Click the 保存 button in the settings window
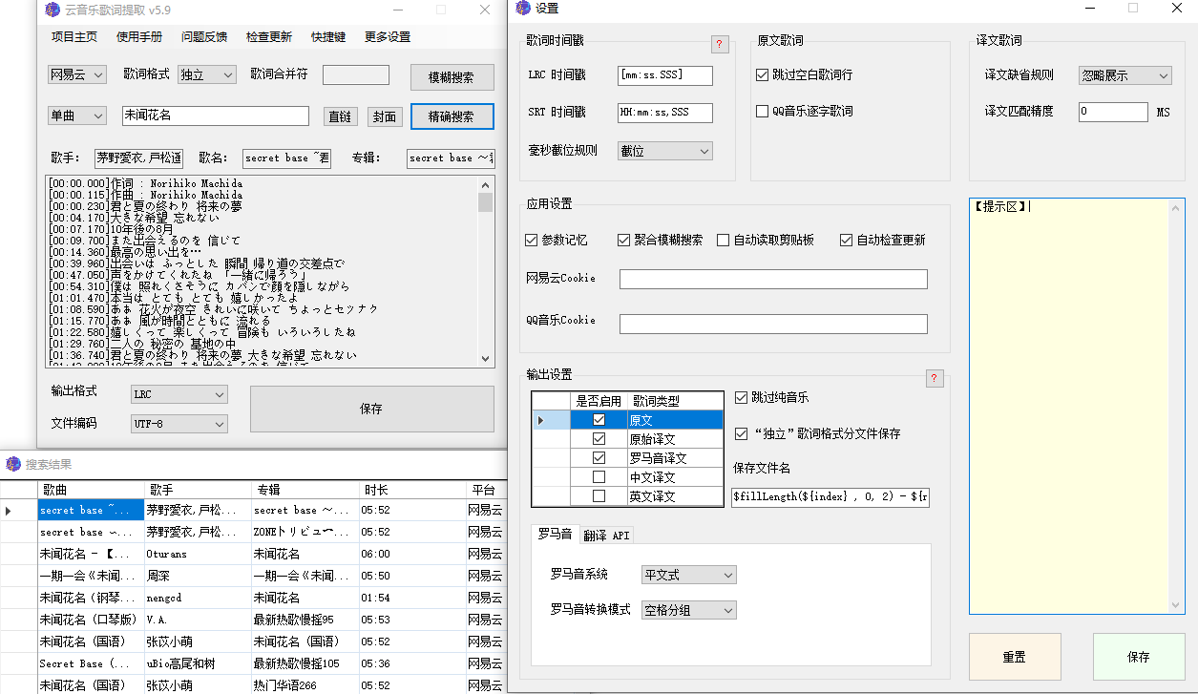The image size is (1198, 694). point(1139,657)
